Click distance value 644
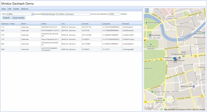The width and height of the screenshot is (207, 112). pyautogui.click(x=3, y=31)
